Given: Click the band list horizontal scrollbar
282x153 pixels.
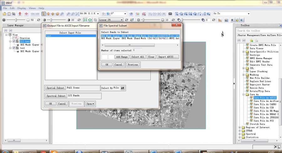Looking at the screenshot, I should (129, 45).
